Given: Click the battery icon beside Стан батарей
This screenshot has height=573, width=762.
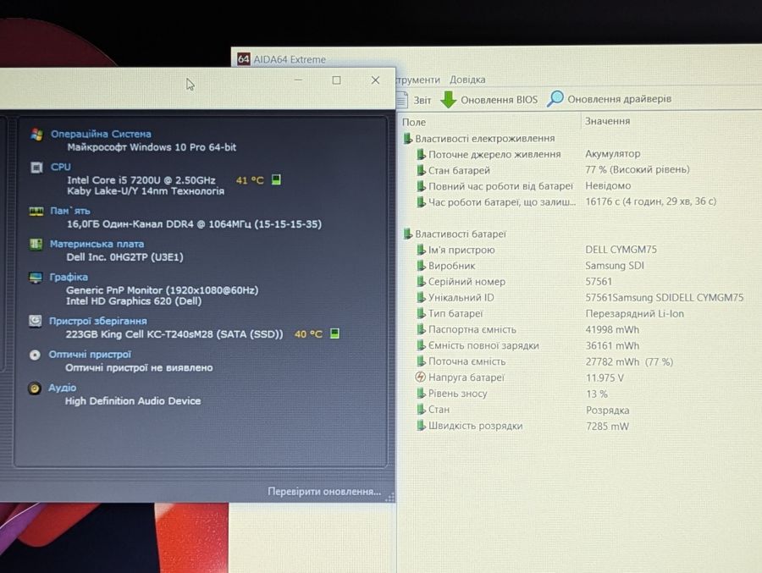Looking at the screenshot, I should coord(421,171).
